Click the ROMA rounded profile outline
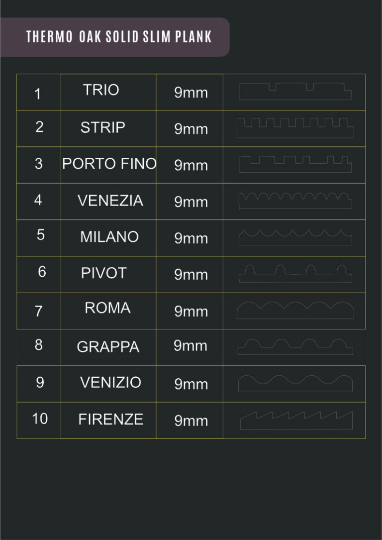Viewport: 382px width, 540px height. [x=295, y=310]
